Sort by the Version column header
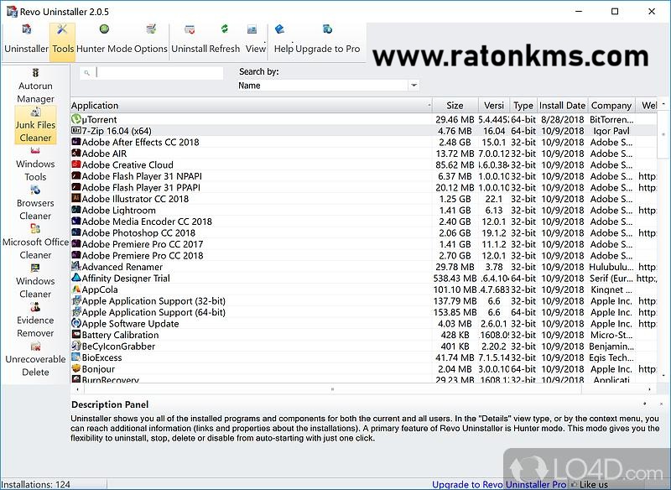 tap(494, 105)
